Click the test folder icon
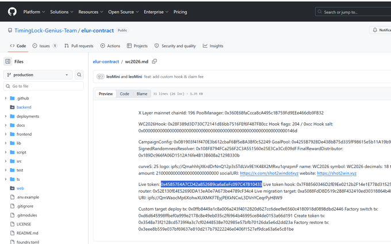The image size is (391, 244). click(12, 170)
